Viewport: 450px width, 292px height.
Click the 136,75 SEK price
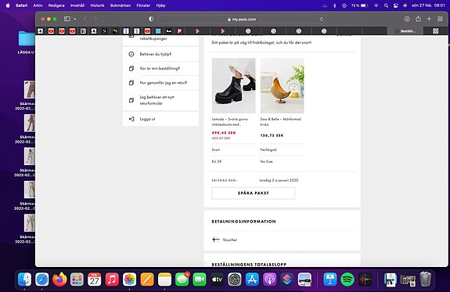click(272, 135)
